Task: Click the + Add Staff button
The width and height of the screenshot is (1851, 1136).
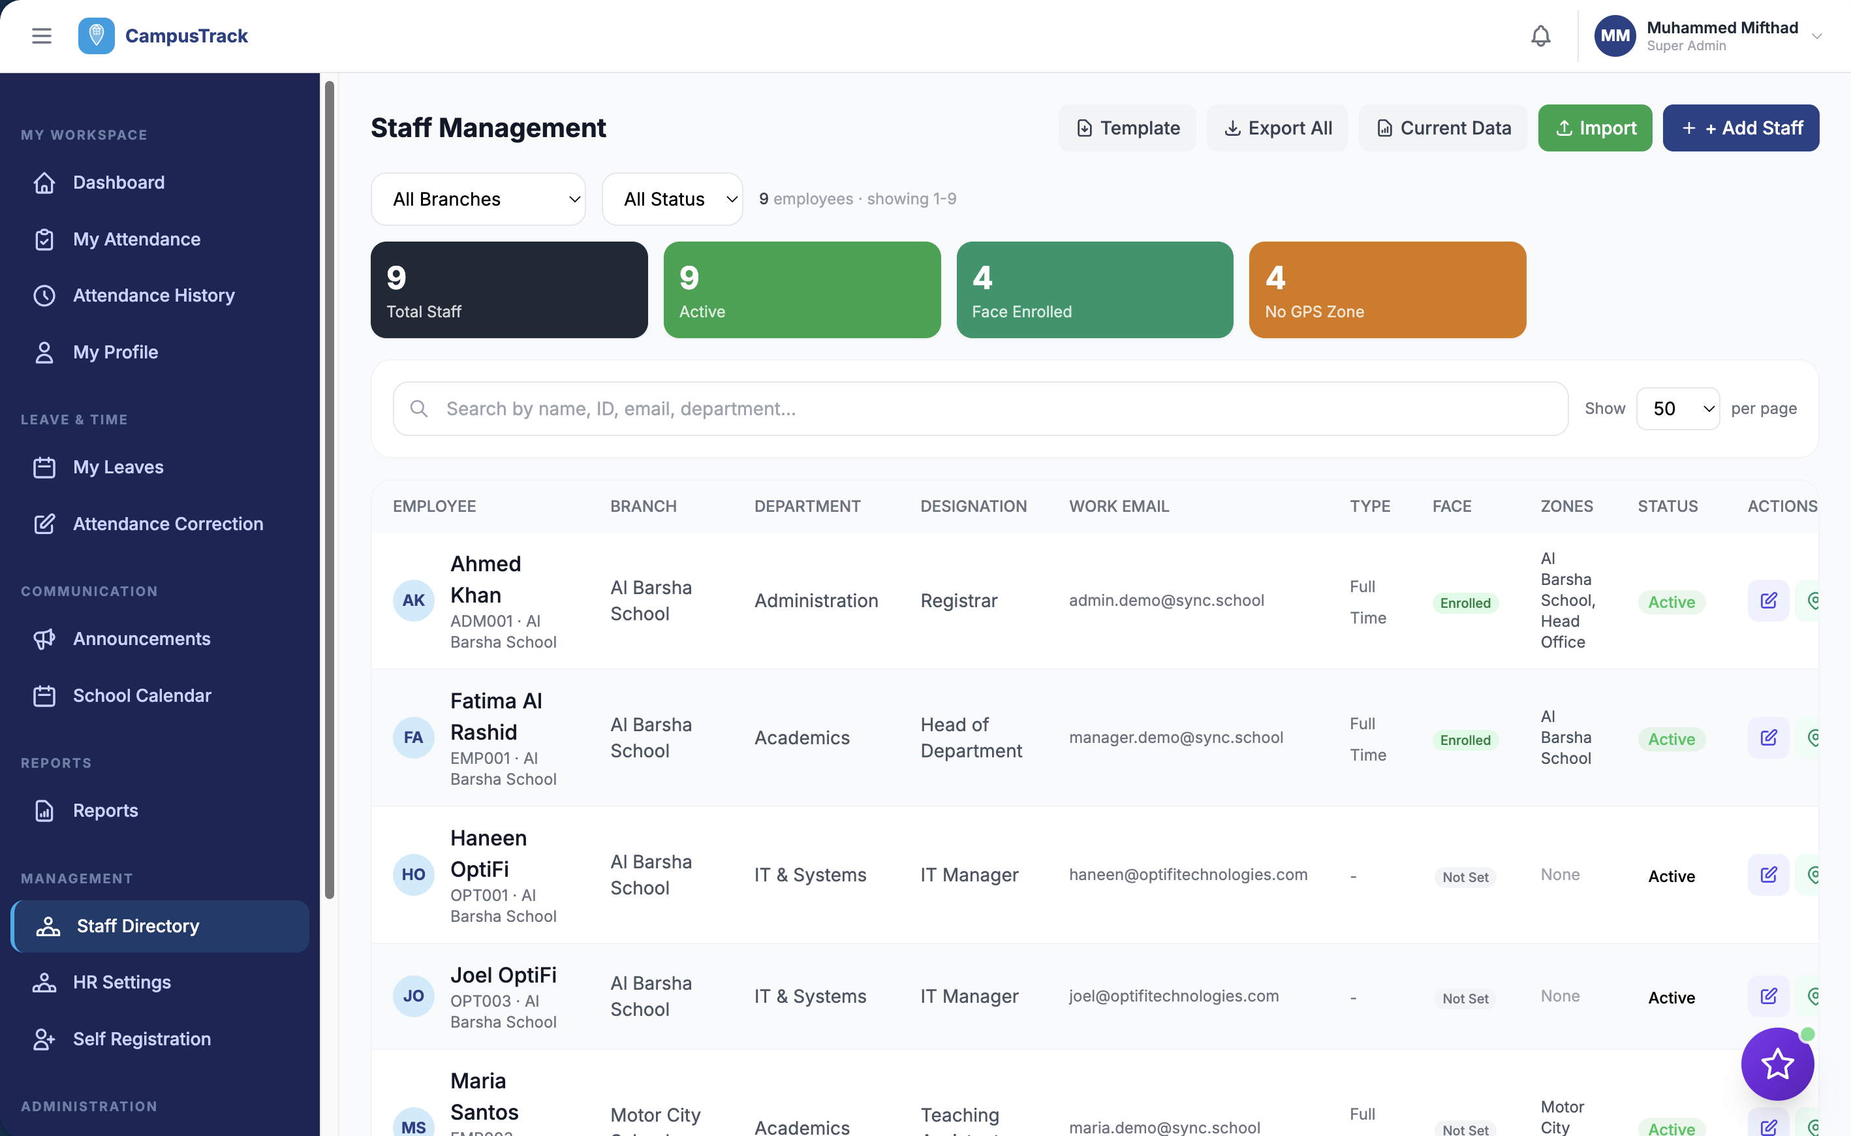Action: (x=1741, y=128)
